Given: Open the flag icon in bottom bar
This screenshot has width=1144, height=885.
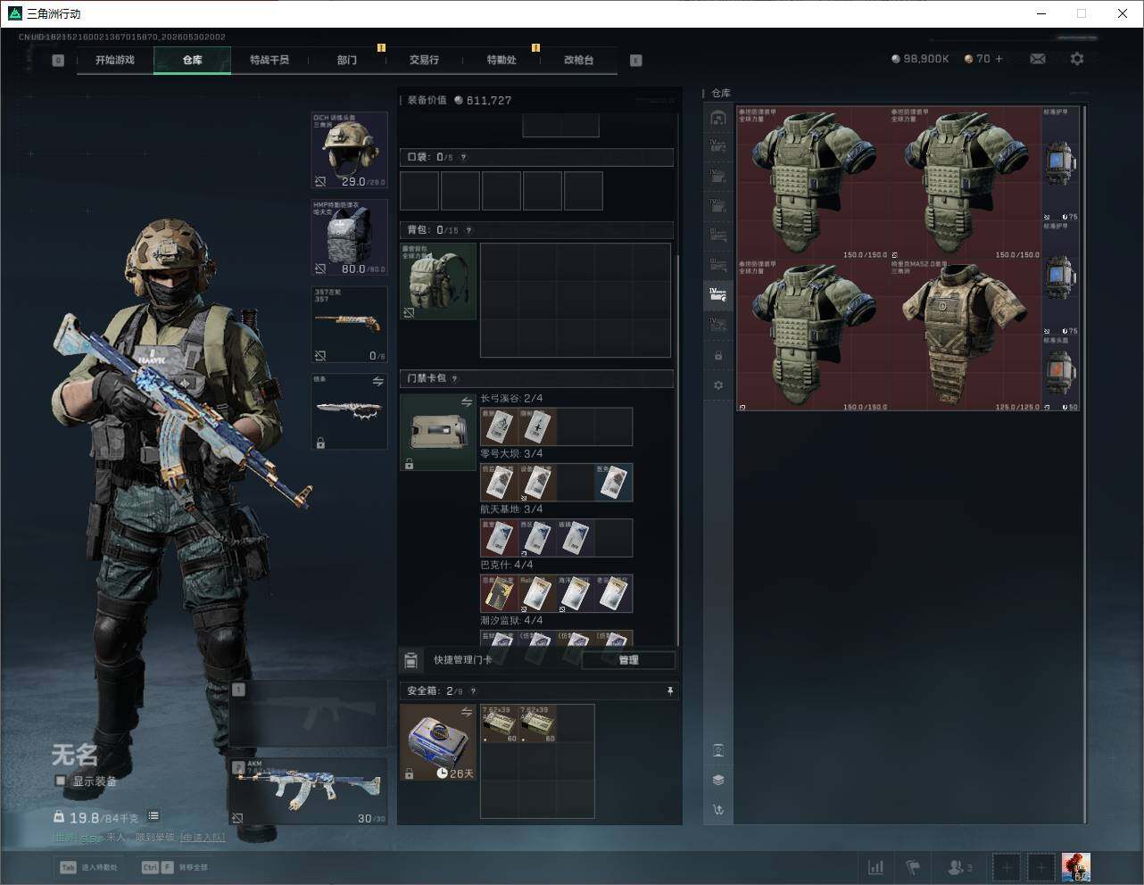Looking at the screenshot, I should (913, 867).
